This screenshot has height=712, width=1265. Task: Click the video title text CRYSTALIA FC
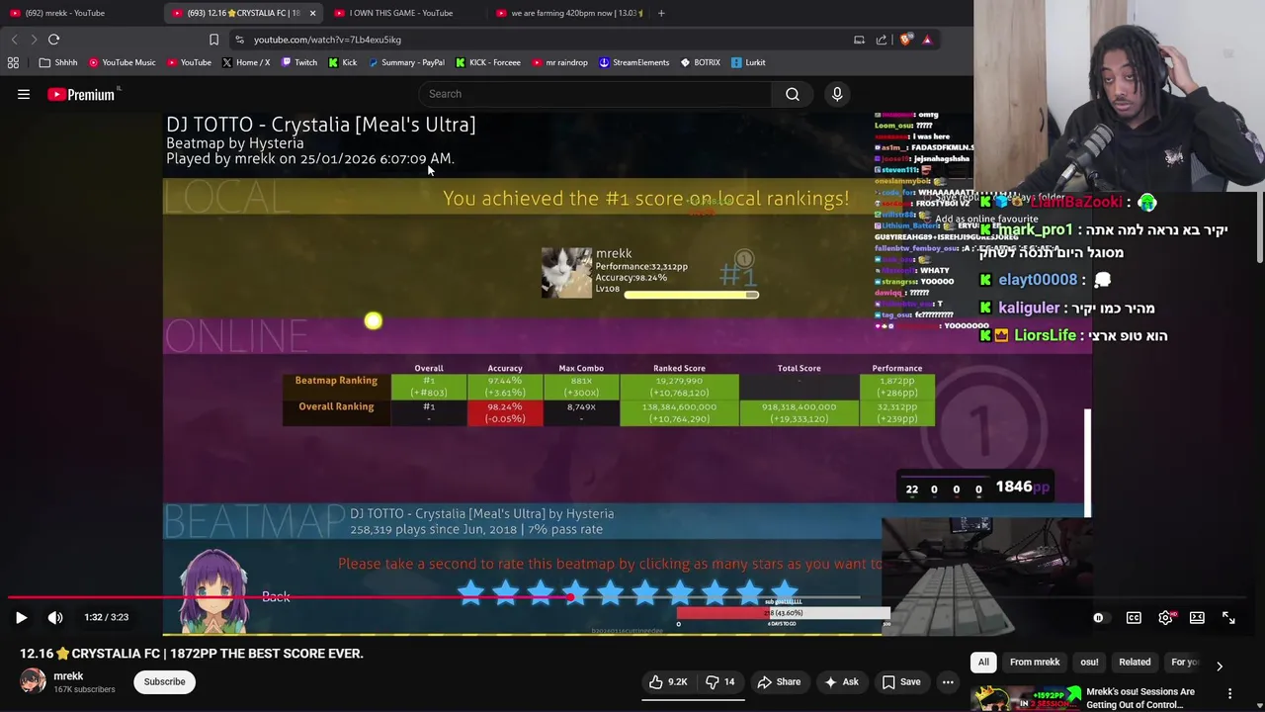192,654
